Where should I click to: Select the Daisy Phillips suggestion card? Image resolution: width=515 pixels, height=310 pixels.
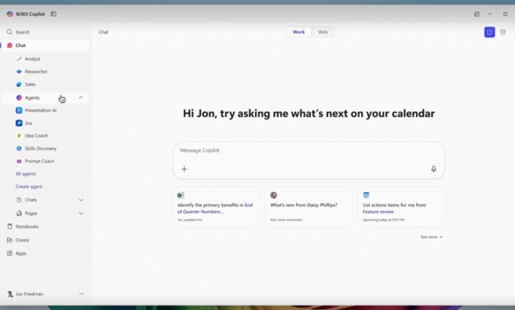pyautogui.click(x=309, y=207)
